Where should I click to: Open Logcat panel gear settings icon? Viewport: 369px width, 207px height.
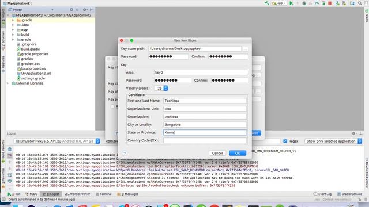point(353,133)
